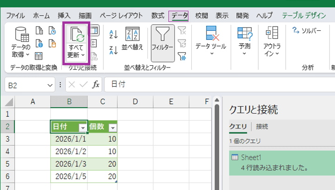Click the 個数 header cell
The width and height of the screenshot is (335, 190).
point(102,127)
